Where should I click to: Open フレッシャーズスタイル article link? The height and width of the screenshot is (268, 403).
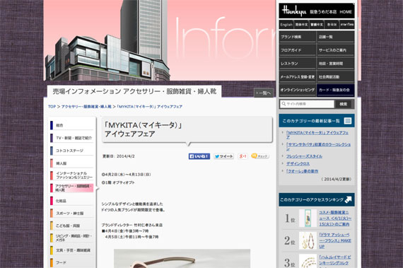(x=304, y=156)
